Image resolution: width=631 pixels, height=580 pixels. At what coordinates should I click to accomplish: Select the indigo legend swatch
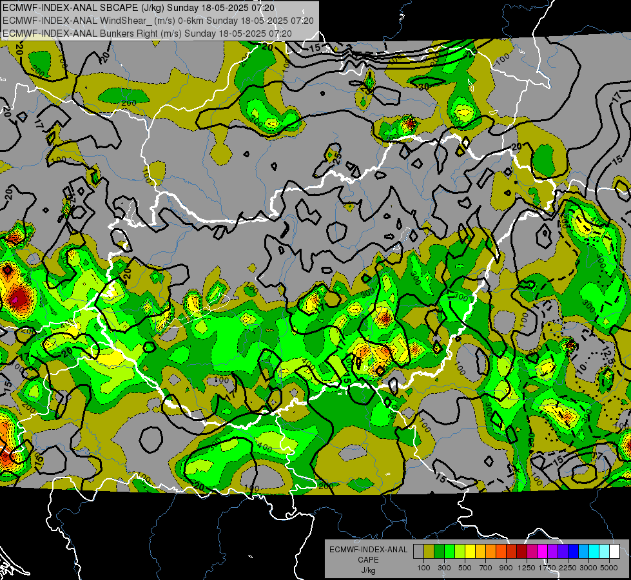pos(563,551)
